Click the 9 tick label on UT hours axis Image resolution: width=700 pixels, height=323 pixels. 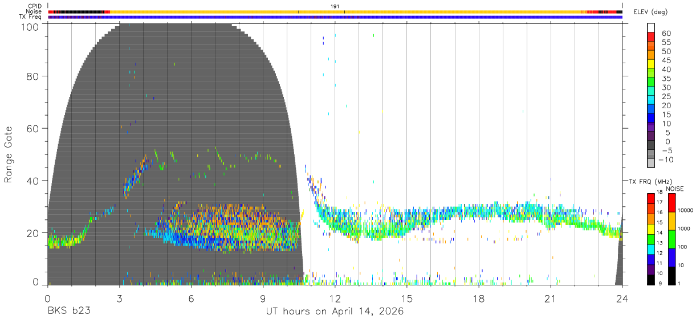coord(263,298)
